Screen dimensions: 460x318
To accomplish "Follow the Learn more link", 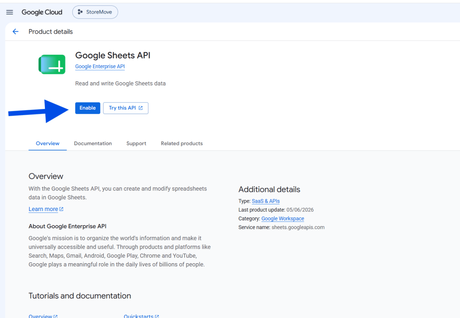I will pos(43,209).
